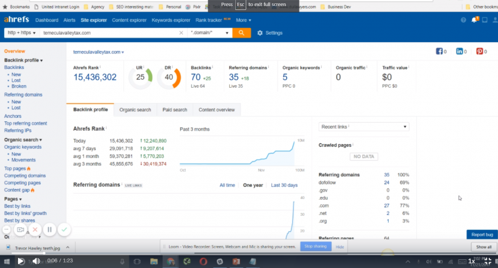The width and height of the screenshot is (498, 268).
Task: Click the Stop sharing button
Action: (315, 247)
